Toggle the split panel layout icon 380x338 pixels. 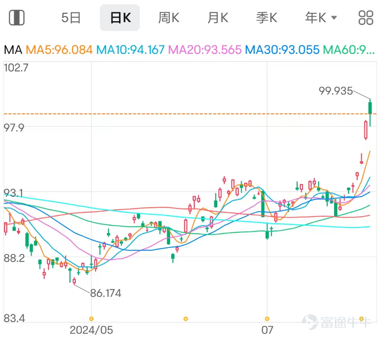pyautogui.click(x=17, y=17)
